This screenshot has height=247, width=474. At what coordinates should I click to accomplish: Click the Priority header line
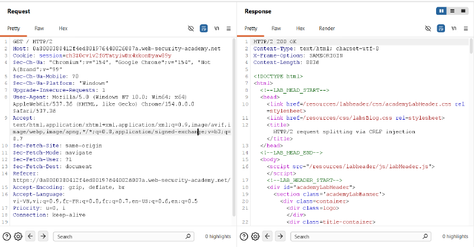pos(39,208)
